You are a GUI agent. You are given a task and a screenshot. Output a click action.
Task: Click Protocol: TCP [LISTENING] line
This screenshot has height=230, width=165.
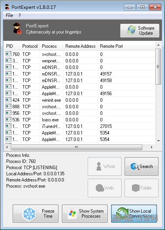tap(32, 168)
